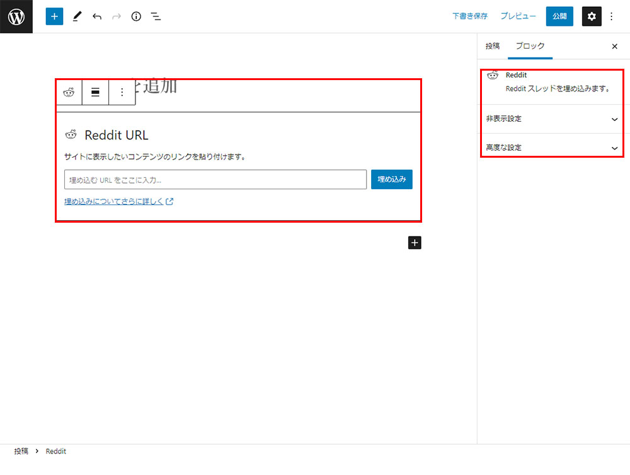Open the block inserter plus button
This screenshot has height=475, width=630.
55,16
